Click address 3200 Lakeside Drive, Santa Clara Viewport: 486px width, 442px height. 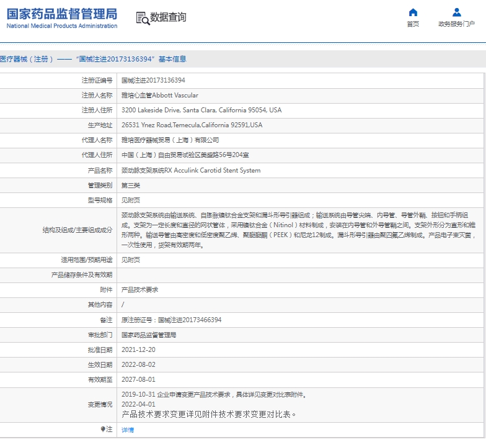point(201,110)
